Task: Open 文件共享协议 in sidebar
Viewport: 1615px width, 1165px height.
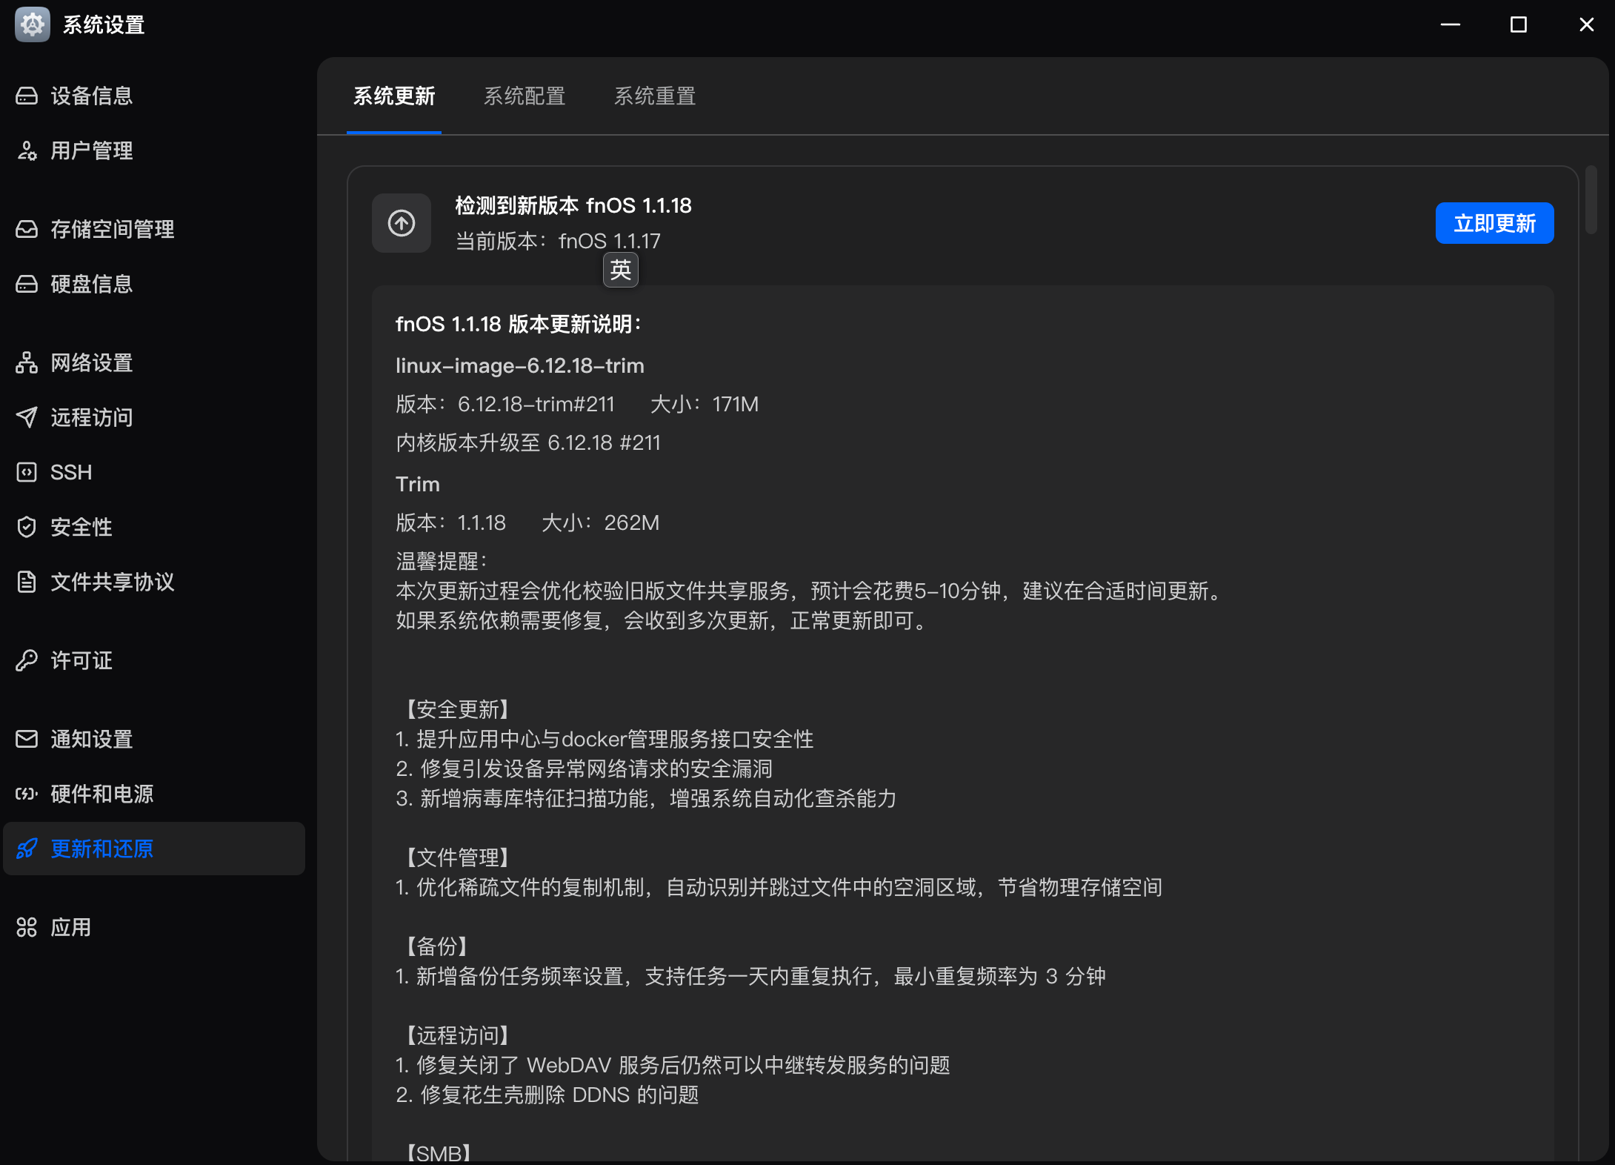Action: (113, 582)
